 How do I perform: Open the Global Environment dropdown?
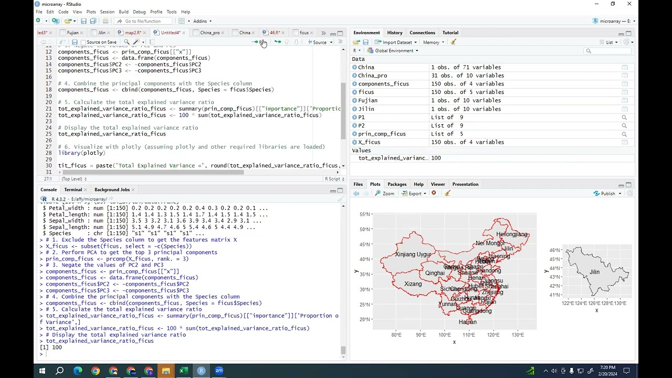click(x=393, y=51)
